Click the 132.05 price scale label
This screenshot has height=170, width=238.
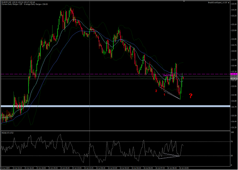point(233,86)
